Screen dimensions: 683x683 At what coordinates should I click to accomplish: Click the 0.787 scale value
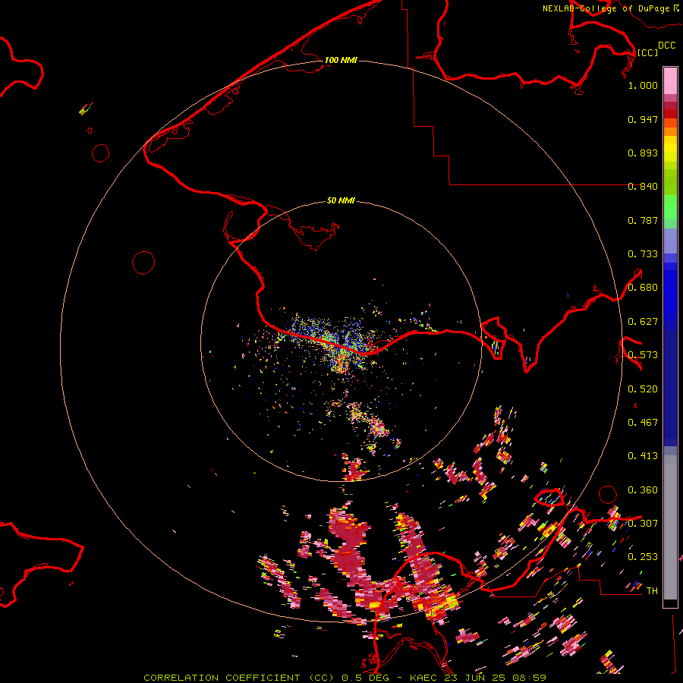click(643, 220)
